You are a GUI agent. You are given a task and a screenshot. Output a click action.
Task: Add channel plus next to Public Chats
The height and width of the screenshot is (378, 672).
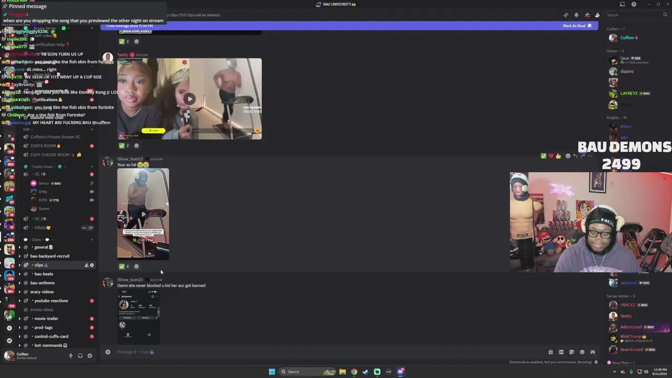point(92,167)
